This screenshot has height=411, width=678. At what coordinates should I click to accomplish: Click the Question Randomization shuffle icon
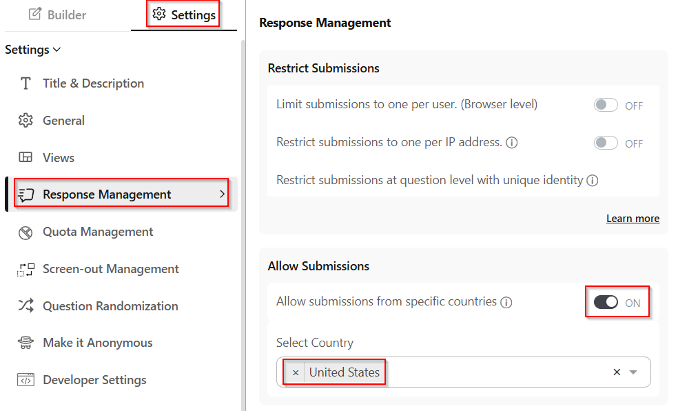click(x=25, y=306)
